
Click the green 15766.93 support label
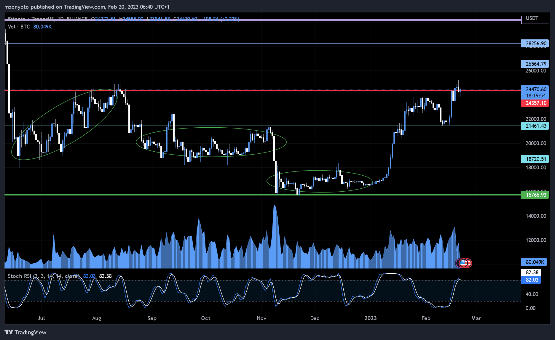pos(535,195)
